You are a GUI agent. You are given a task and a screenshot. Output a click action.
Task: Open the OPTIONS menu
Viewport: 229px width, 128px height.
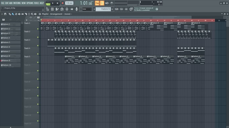(30, 3)
